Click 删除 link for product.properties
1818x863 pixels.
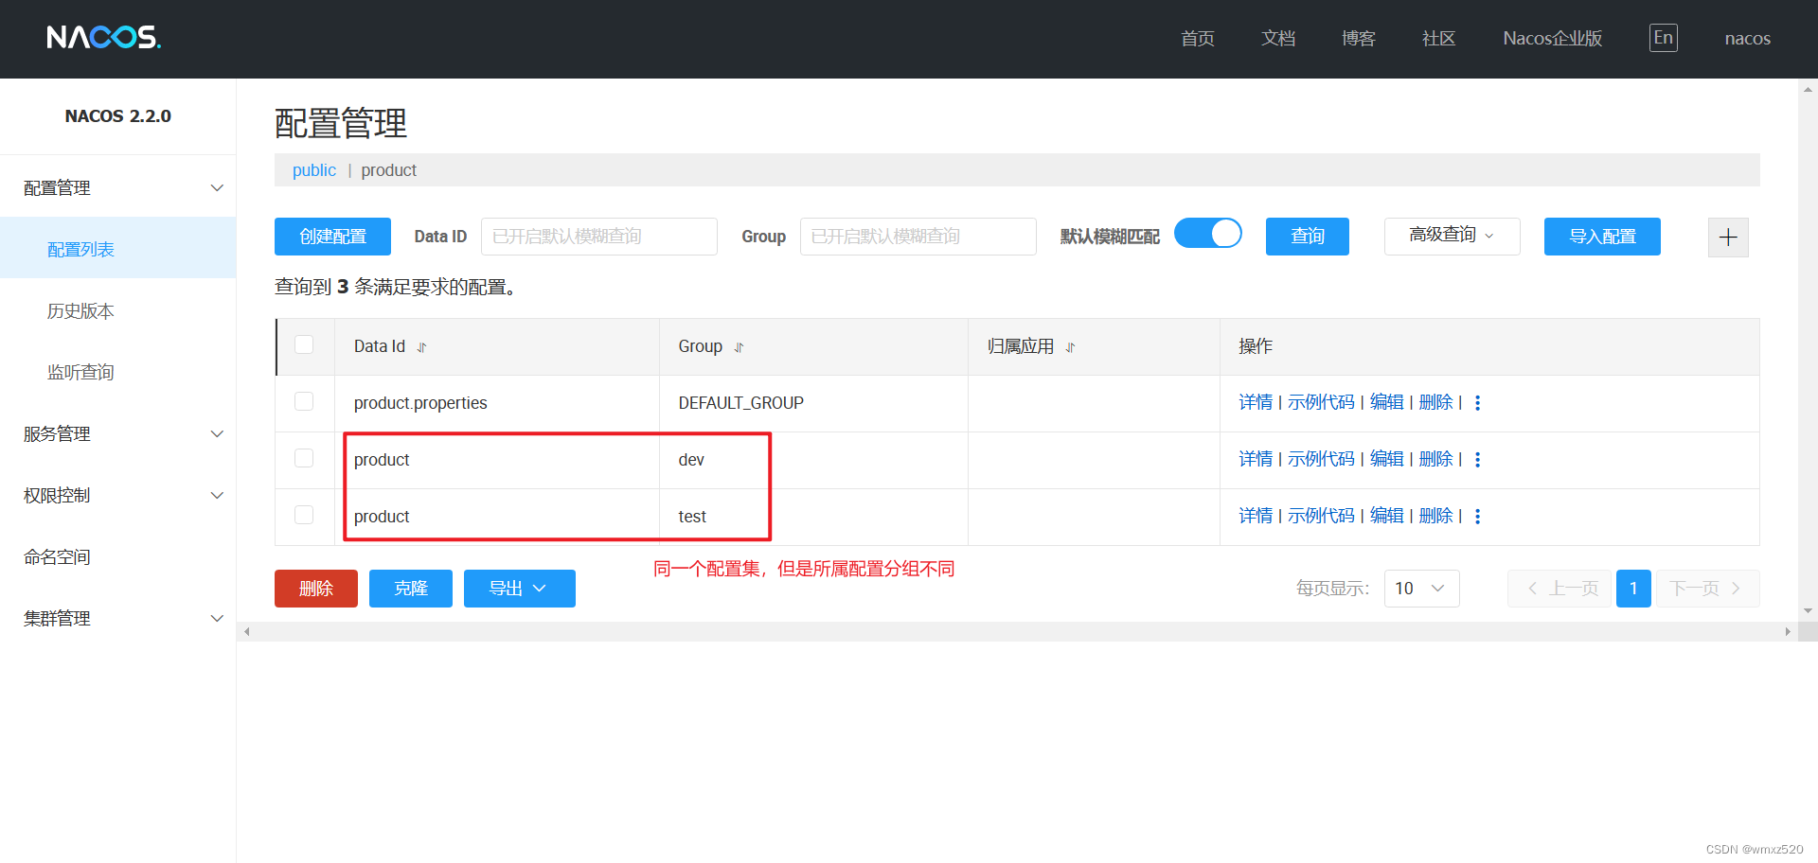coord(1436,402)
